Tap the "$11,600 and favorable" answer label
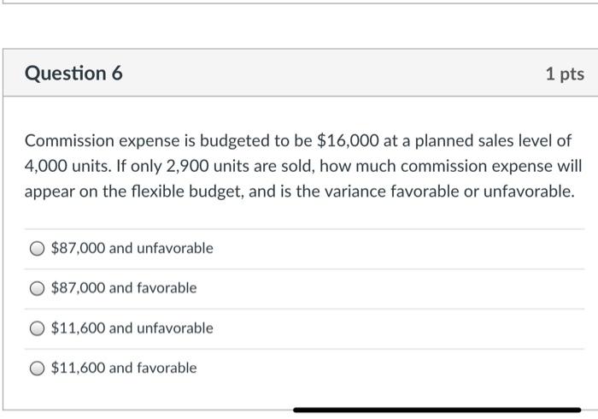The image size is (598, 419). click(124, 369)
